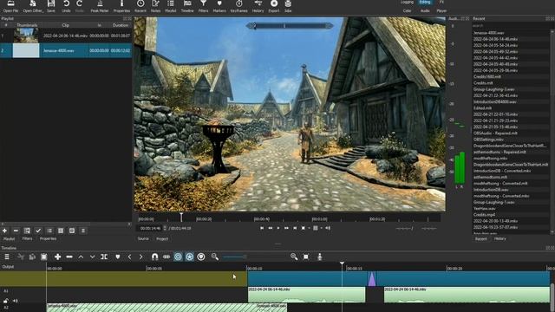Switch to the Audio layout

[425, 11]
